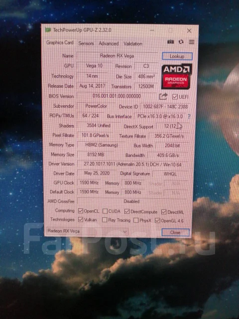Click the Bus Width value 2048 bit
Image resolution: width=239 pixels, height=319 pixels.
(172, 146)
